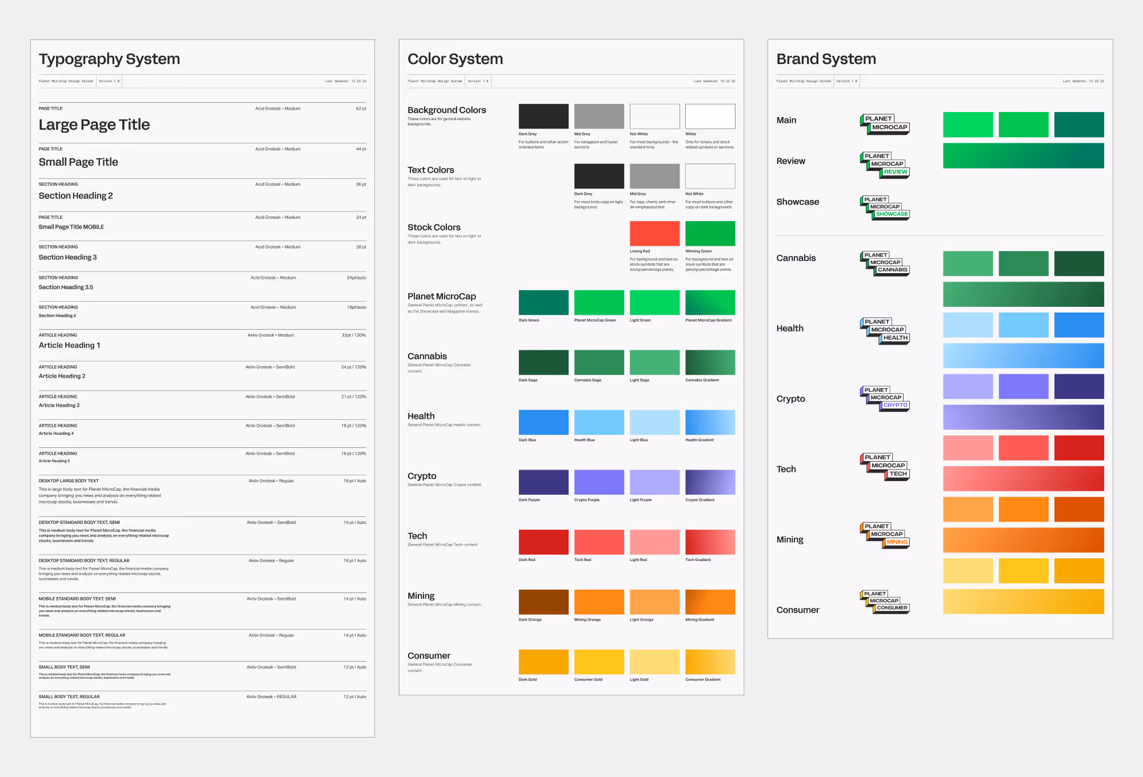Click the Cannabis Gradient swatch
The image size is (1143, 777).
710,362
